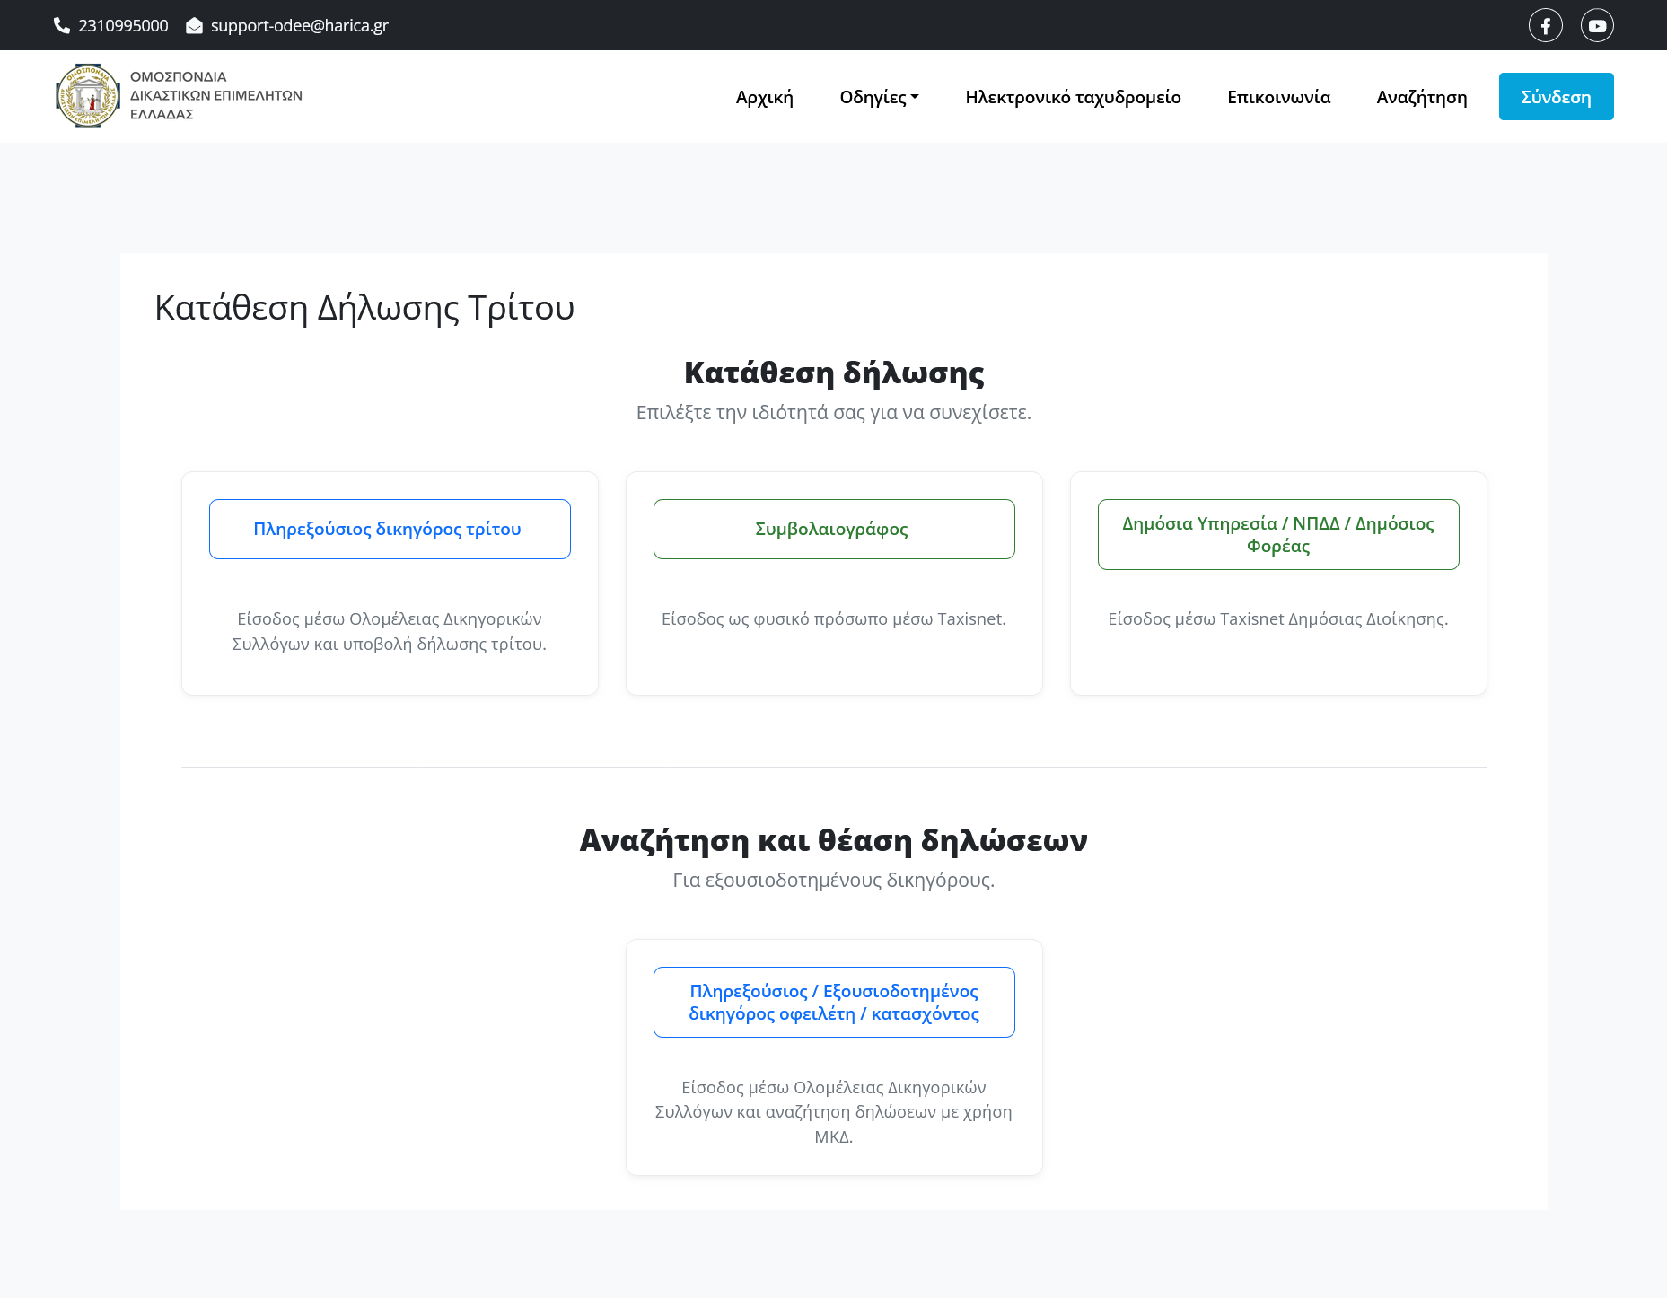The image size is (1667, 1298).
Task: Click text Για εξουσιοδοτημένους δικηγόρους
Action: (834, 880)
